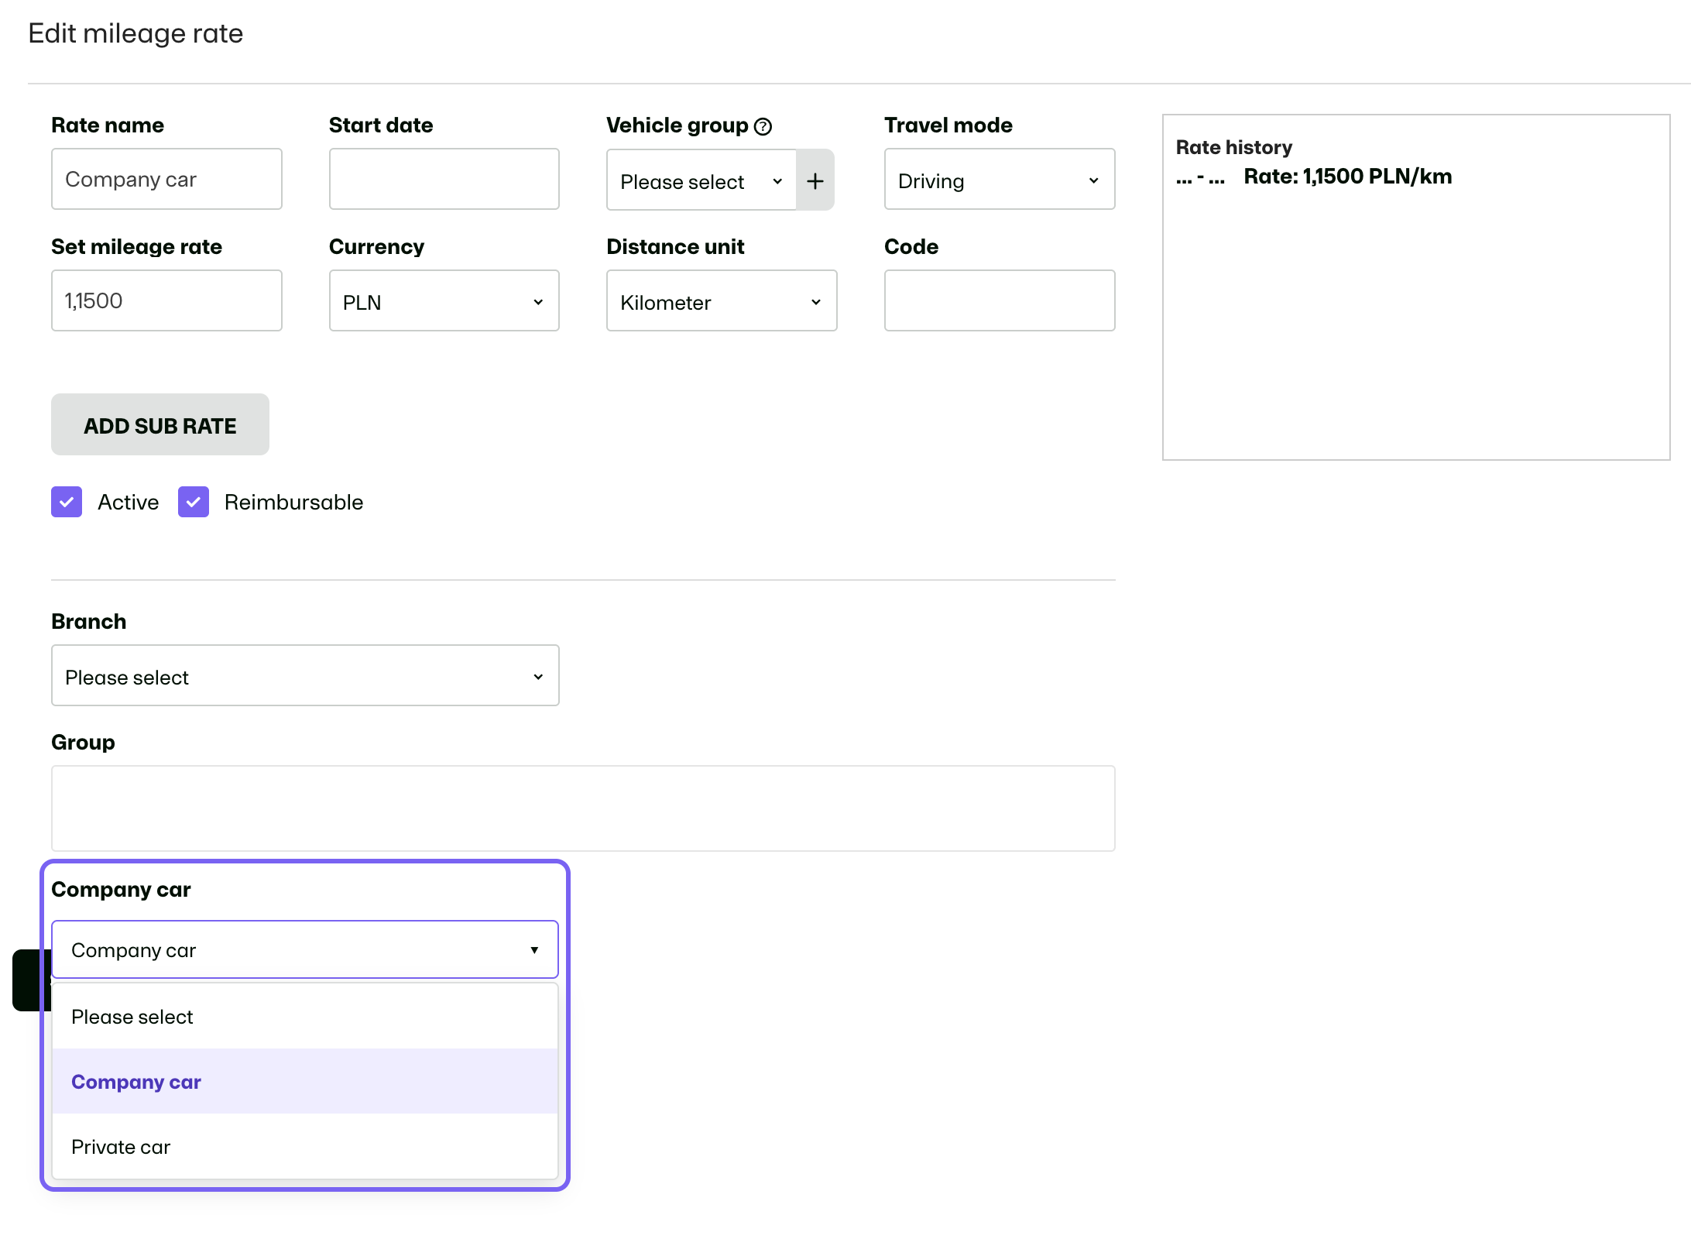This screenshot has width=1691, height=1239.
Task: Choose Private car from the list
Action: [x=305, y=1146]
